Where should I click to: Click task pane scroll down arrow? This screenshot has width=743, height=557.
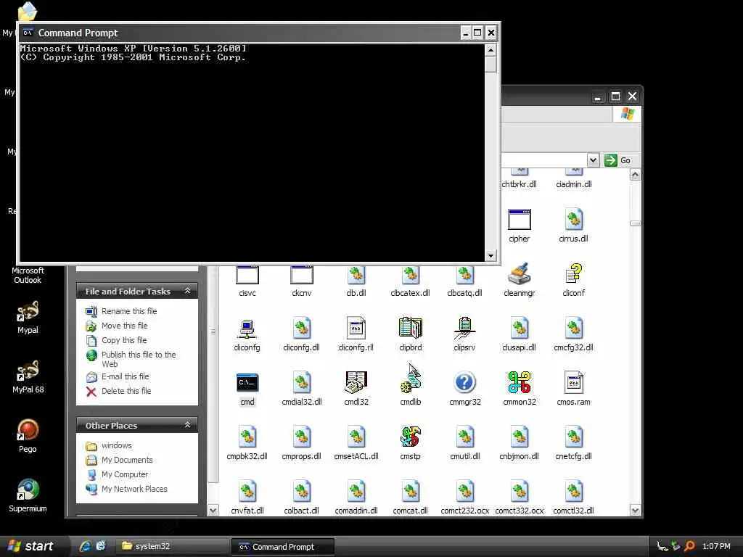click(213, 510)
